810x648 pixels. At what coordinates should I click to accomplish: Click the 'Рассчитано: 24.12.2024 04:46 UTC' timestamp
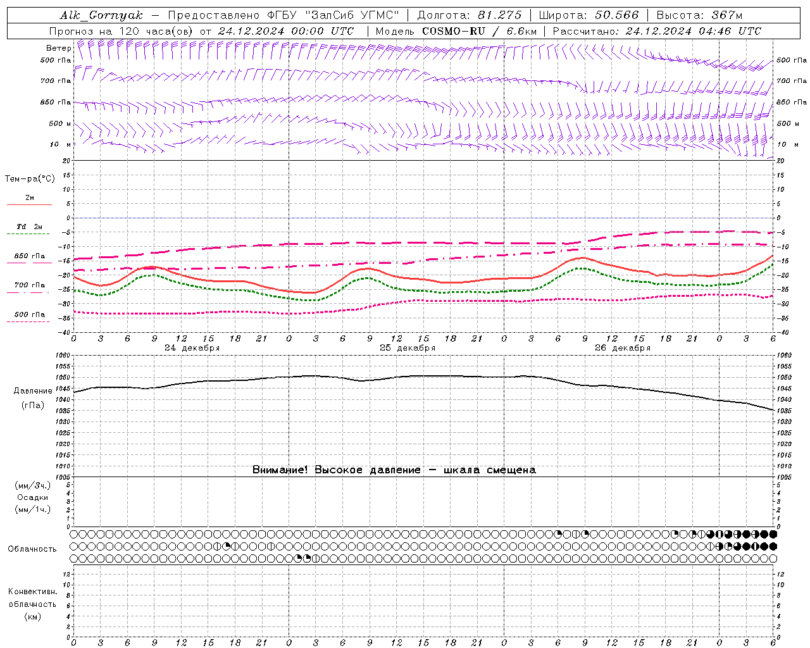click(657, 31)
